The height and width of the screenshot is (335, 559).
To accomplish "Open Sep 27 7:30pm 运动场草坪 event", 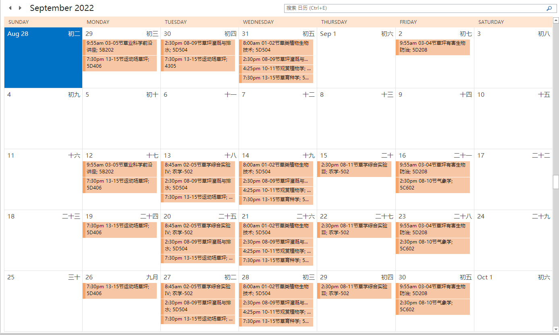I will point(198,319).
